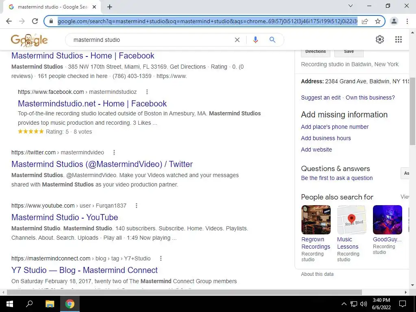
Task: Click the Google doodle logo
Action: 29,40
